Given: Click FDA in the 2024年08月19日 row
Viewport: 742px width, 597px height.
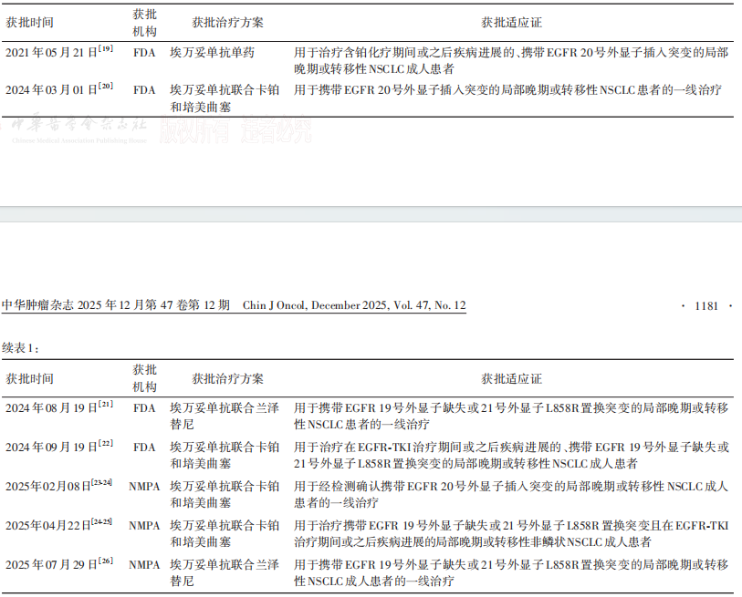Looking at the screenshot, I should [144, 408].
